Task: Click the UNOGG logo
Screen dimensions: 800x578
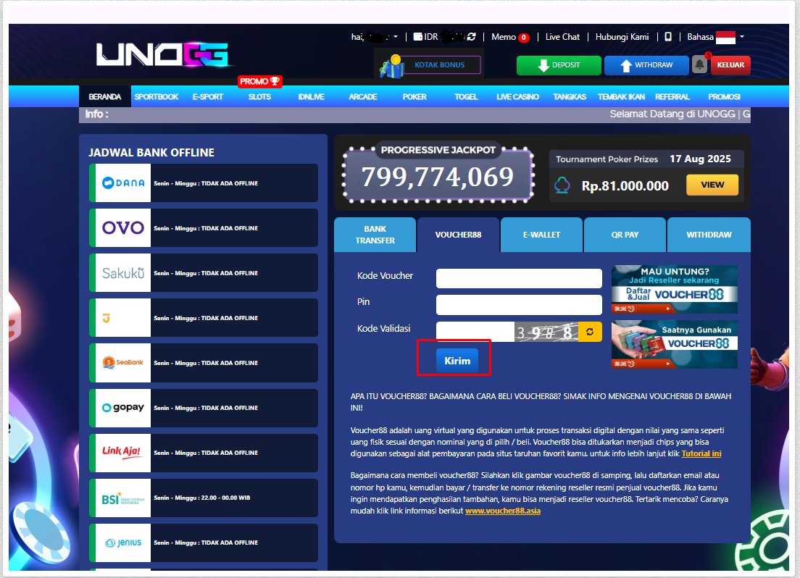Action: pos(163,54)
